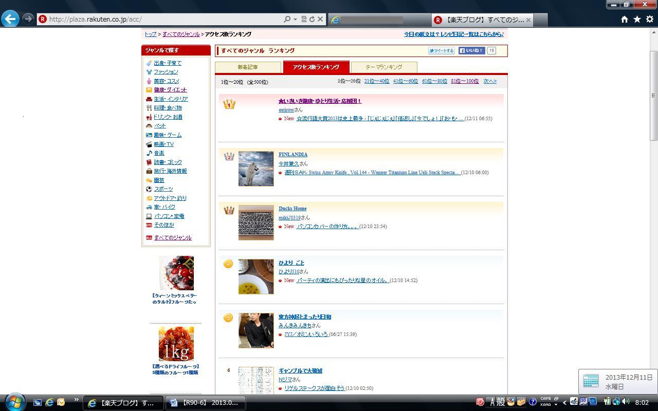The image size is (658, 411).
Task: Open the browser home page icon
Action: 624,19
